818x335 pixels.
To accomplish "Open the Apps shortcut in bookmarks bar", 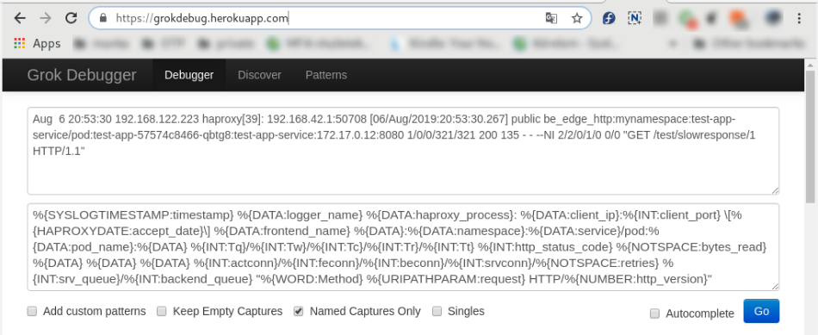I will coord(37,44).
